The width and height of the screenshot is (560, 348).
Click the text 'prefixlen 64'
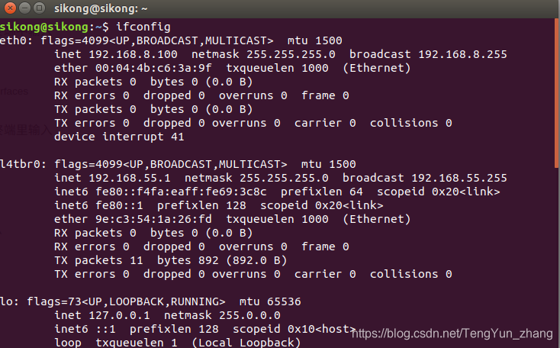tap(321, 192)
